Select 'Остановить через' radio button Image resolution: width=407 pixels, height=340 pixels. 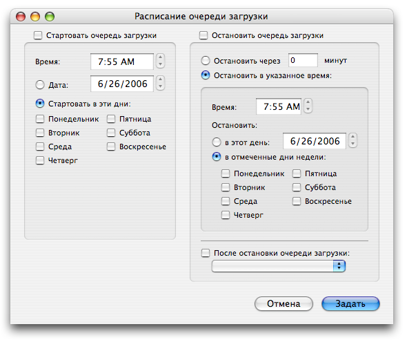click(x=206, y=61)
